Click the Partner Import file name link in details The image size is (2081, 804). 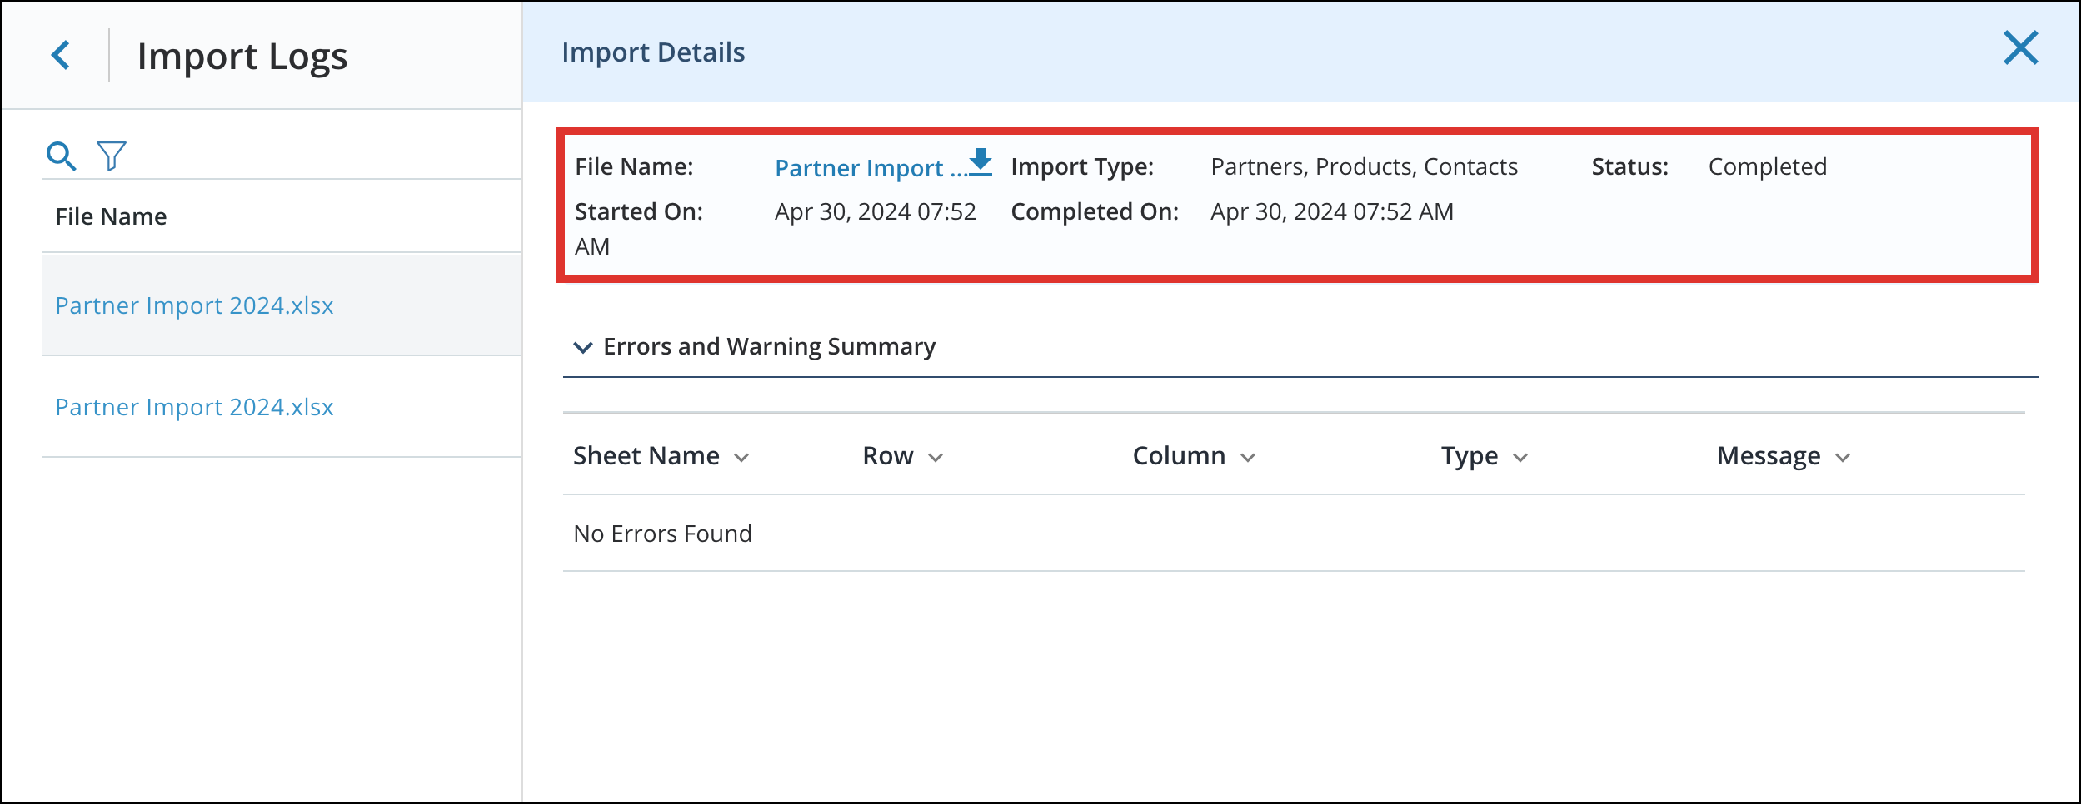click(871, 168)
